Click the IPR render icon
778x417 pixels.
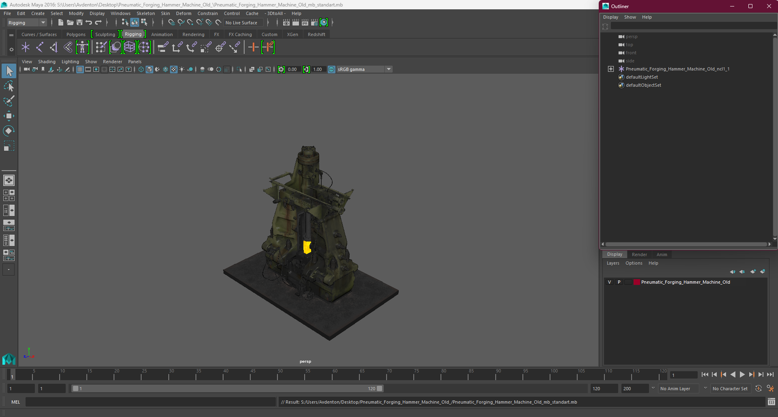(305, 23)
